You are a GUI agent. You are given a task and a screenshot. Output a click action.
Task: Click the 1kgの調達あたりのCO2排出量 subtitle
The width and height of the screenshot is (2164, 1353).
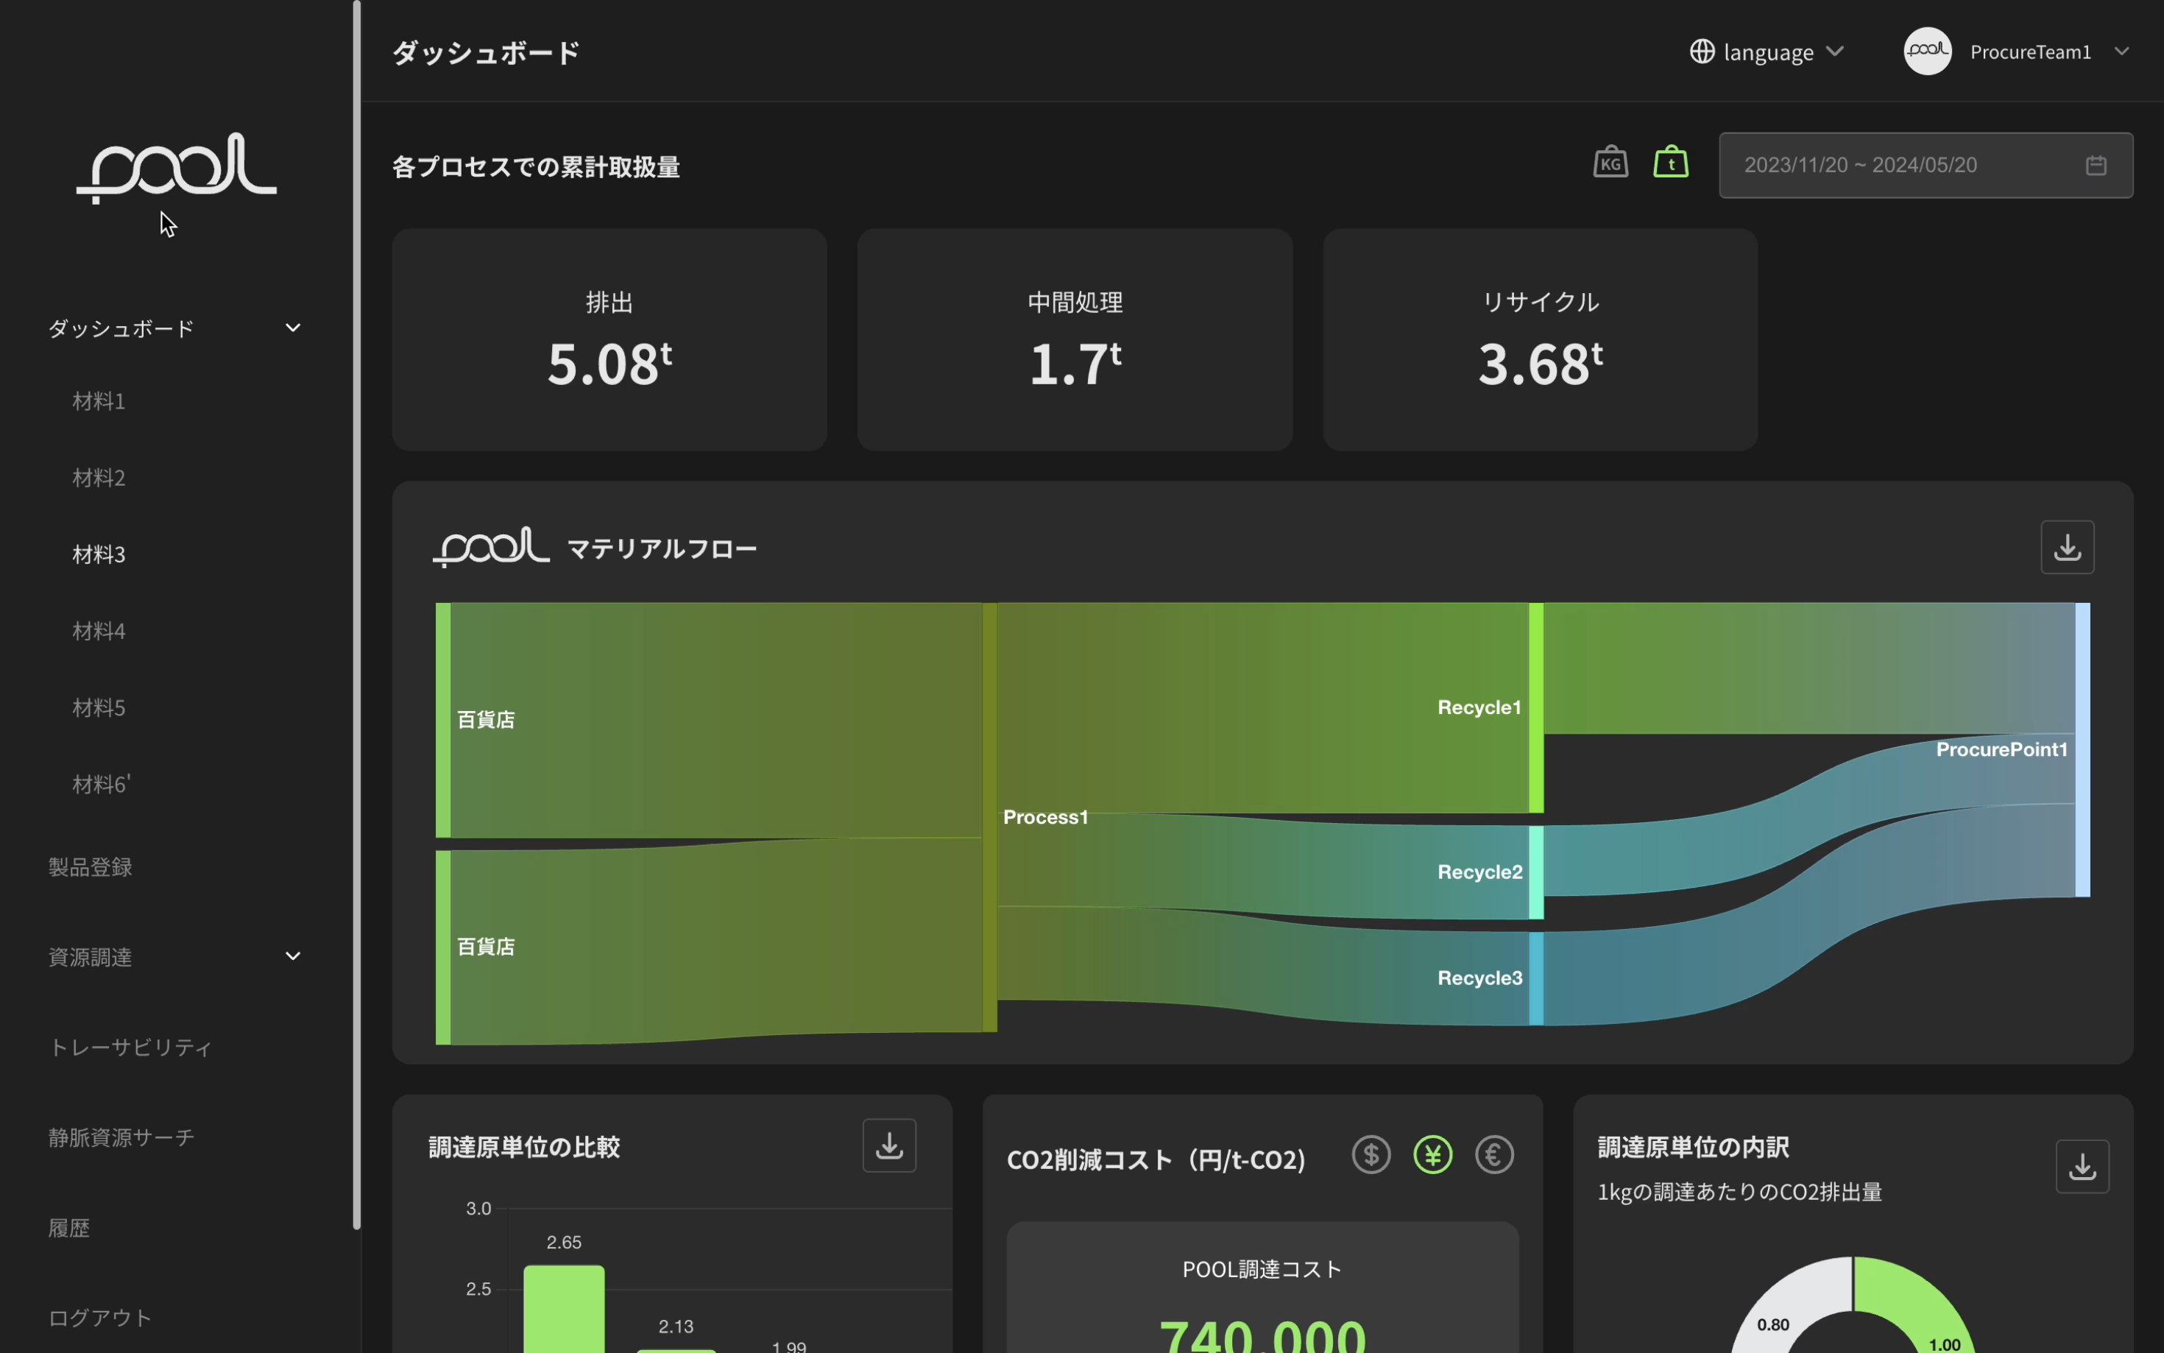1739,1192
